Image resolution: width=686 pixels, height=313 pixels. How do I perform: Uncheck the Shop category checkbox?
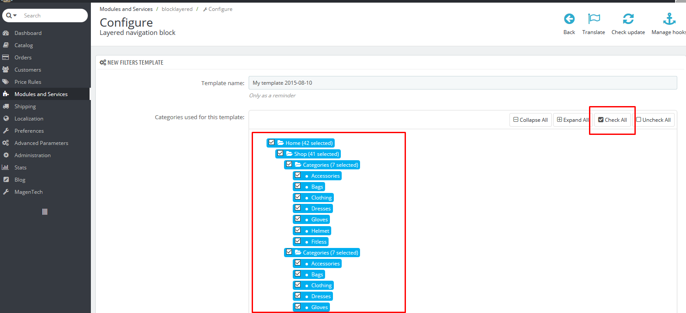tap(281, 153)
